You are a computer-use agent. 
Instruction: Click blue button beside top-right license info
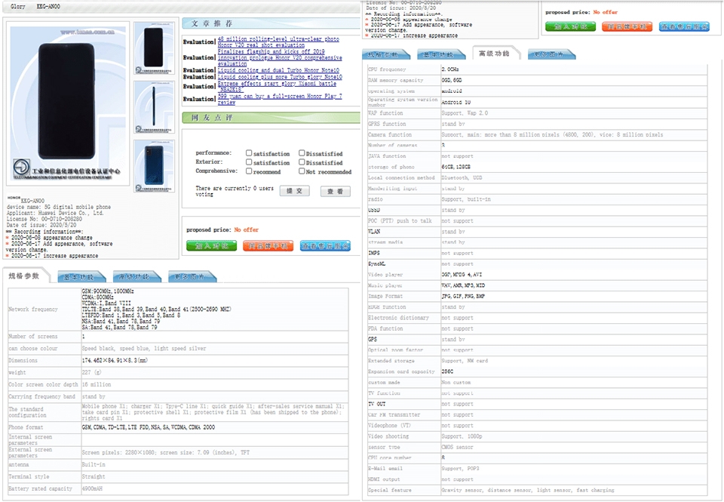tap(684, 27)
